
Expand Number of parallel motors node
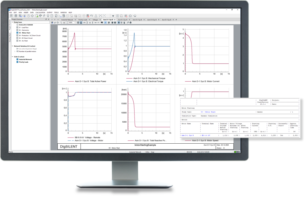point(15,51)
